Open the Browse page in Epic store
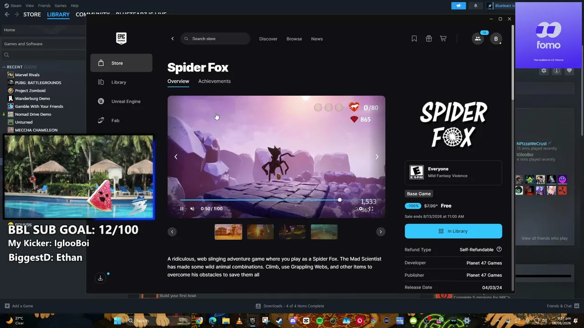The width and height of the screenshot is (584, 328). [294, 39]
